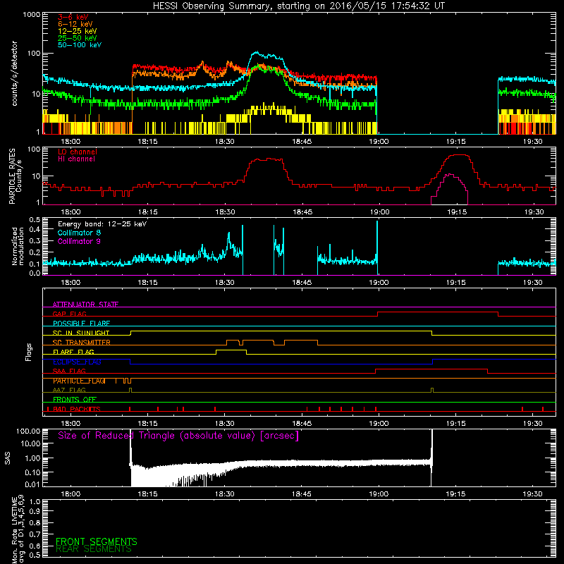
Task: Select the Collimator 9 legend entry
Action: click(79, 241)
